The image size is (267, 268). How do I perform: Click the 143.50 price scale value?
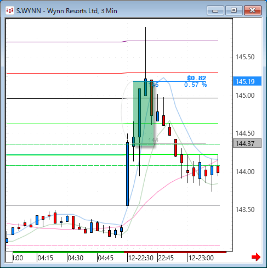pyautogui.click(x=245, y=210)
